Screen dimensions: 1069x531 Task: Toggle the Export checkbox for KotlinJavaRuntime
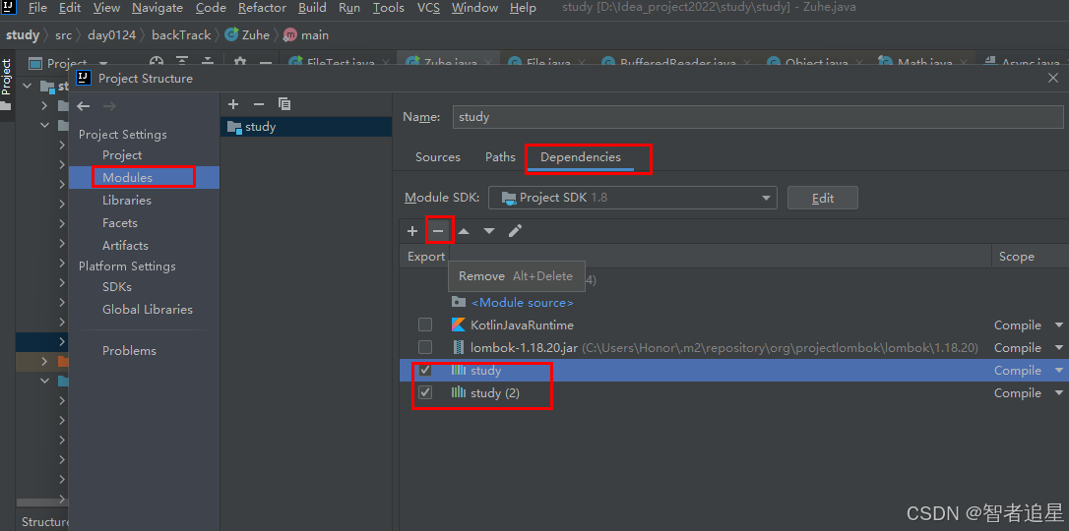coord(424,324)
